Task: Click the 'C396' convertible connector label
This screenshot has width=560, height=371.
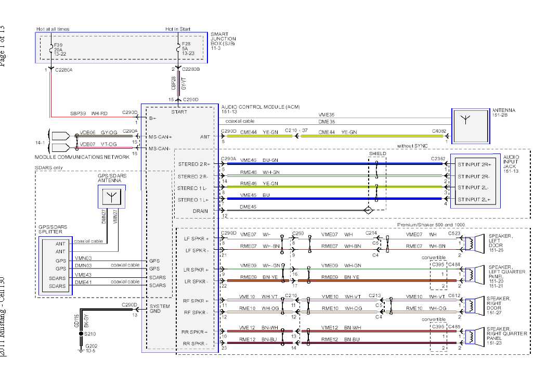Action: 438,326
